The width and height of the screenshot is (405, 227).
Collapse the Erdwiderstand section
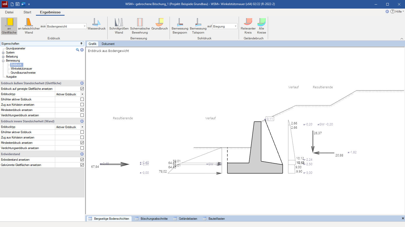82,154
